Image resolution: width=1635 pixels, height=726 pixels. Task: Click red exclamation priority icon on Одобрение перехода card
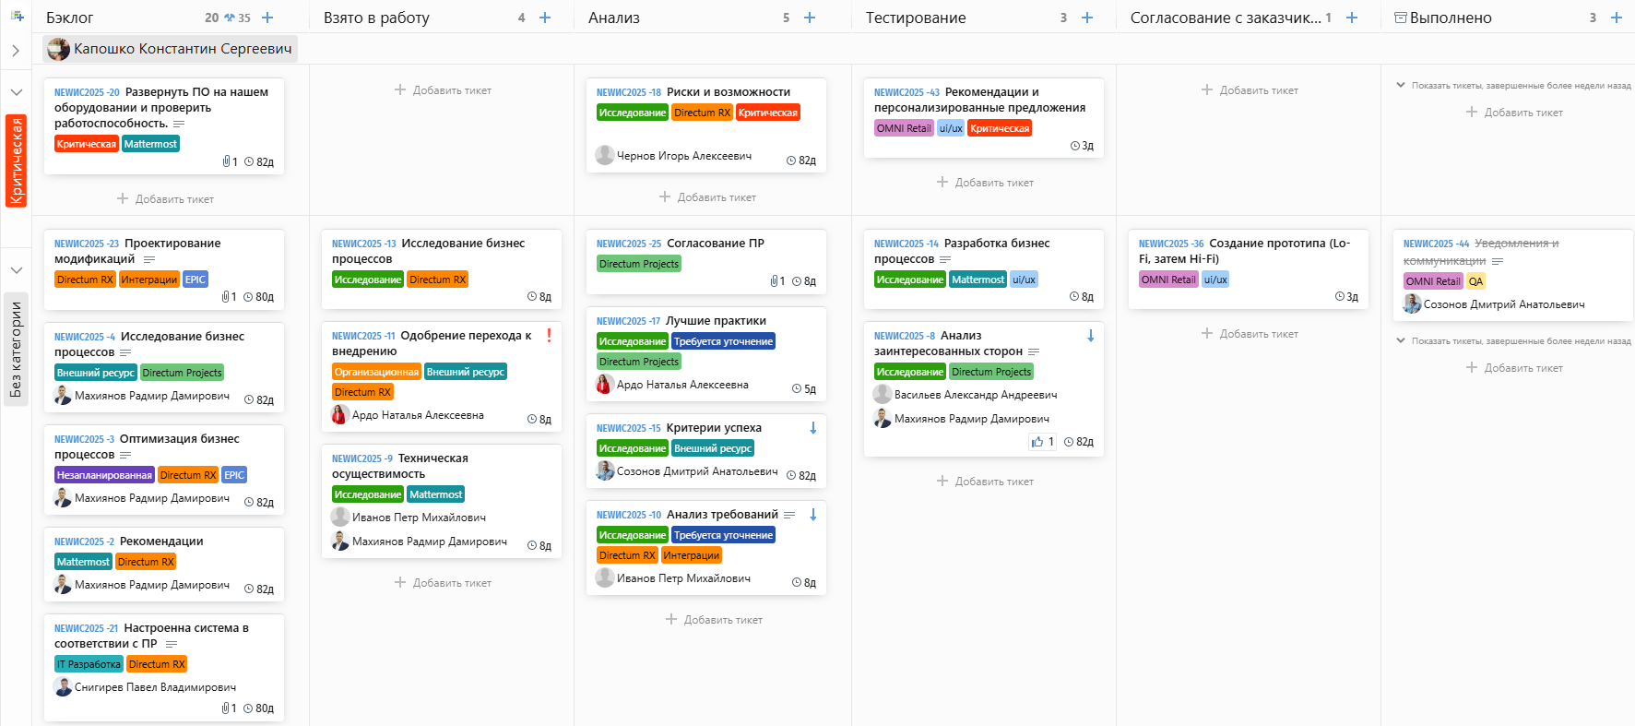[549, 336]
